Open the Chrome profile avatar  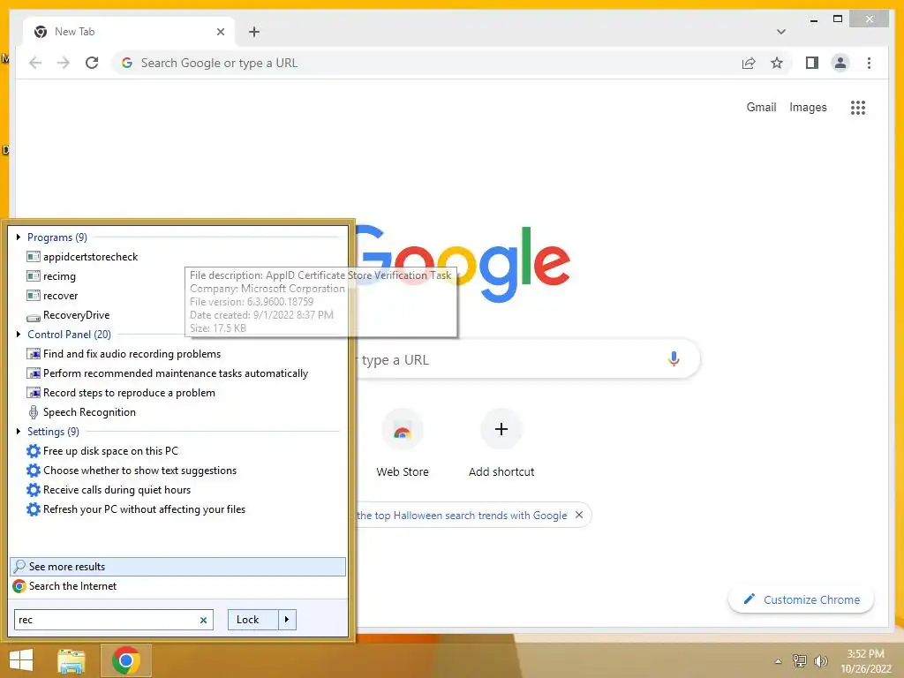point(840,63)
